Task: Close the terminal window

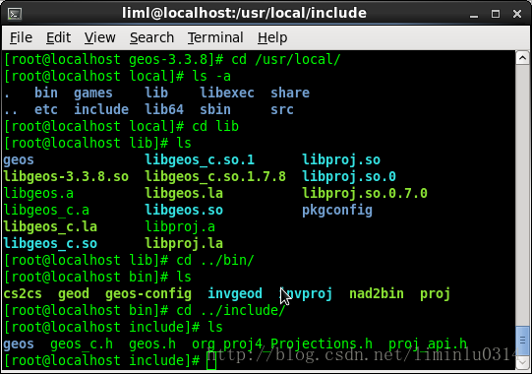Action: 517,14
